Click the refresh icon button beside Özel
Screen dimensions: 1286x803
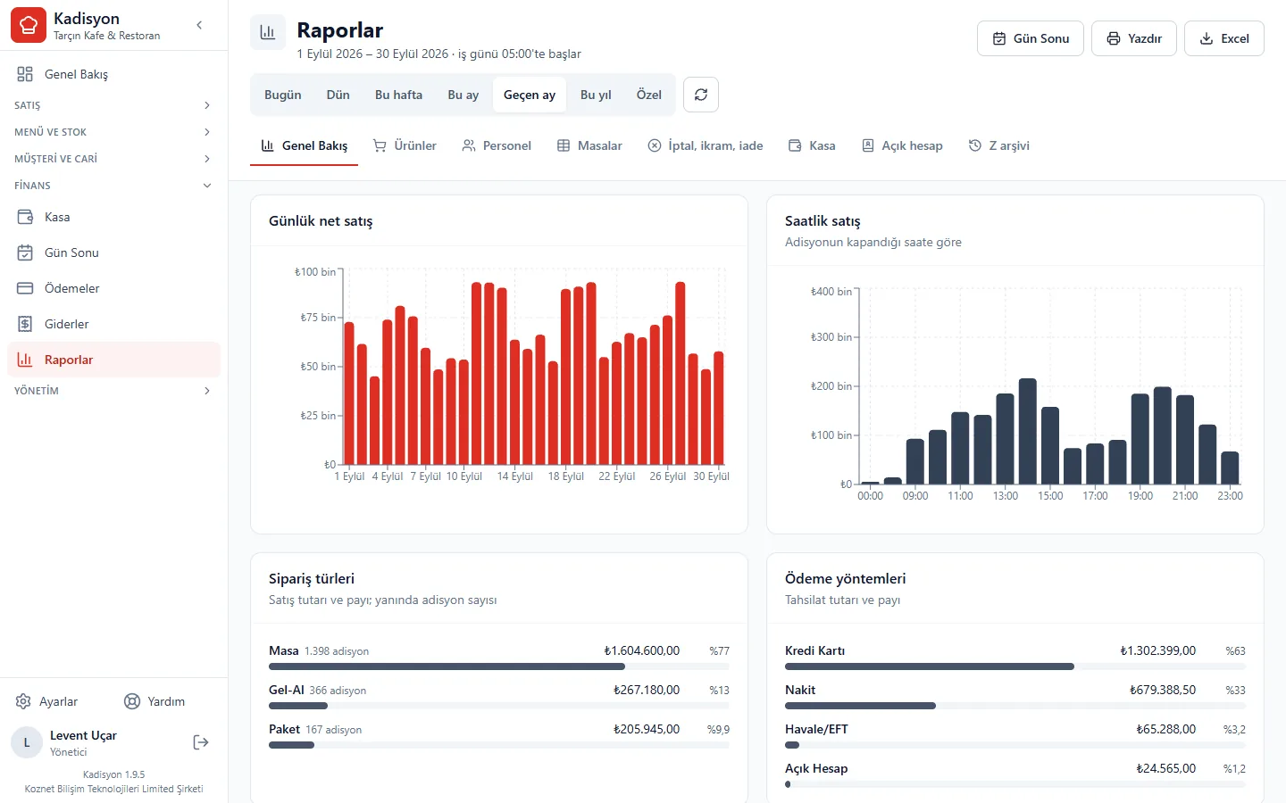click(701, 95)
